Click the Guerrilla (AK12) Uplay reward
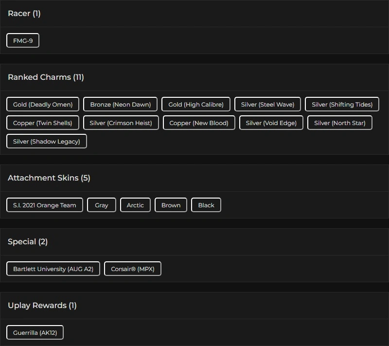The width and height of the screenshot is (389, 346). (35, 333)
